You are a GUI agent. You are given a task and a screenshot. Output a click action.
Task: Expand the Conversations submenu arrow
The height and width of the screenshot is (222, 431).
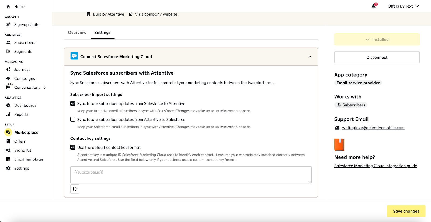[45, 87]
